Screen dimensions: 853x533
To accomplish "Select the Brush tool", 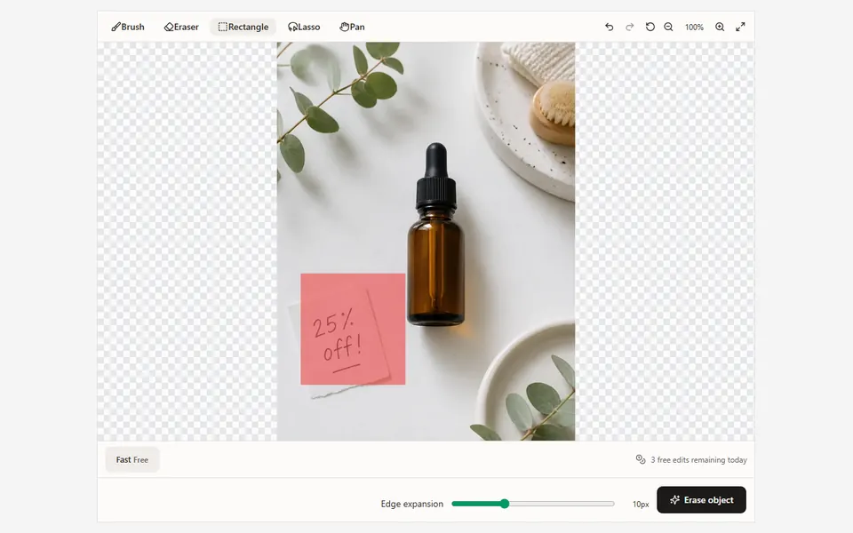I will [x=128, y=27].
